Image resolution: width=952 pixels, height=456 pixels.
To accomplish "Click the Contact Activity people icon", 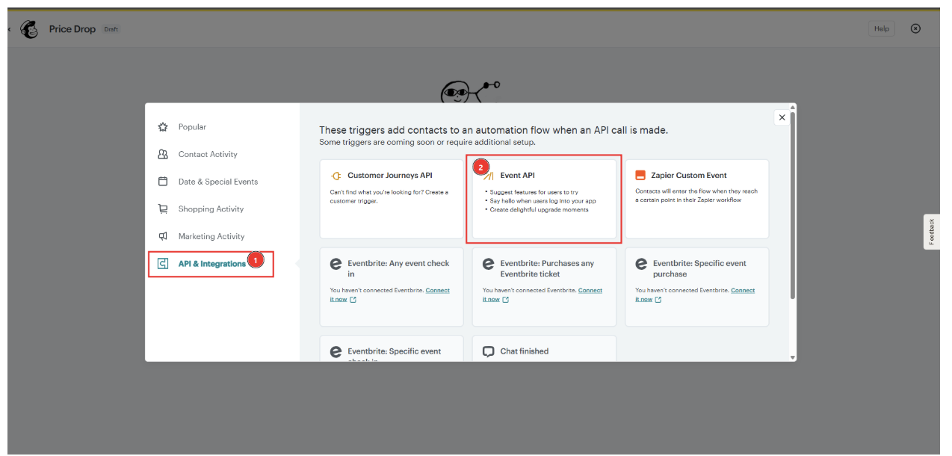I will click(x=163, y=154).
